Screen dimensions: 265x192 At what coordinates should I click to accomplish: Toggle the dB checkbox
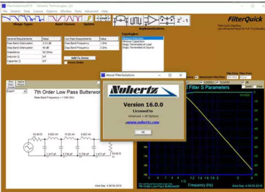tap(243, 82)
